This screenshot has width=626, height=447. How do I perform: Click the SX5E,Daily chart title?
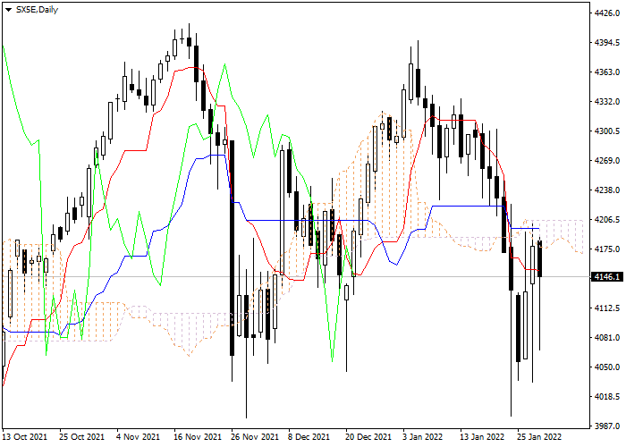click(37, 10)
